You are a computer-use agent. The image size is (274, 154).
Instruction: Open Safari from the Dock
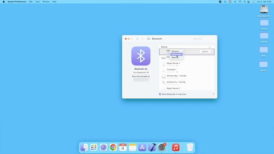click(x=104, y=147)
